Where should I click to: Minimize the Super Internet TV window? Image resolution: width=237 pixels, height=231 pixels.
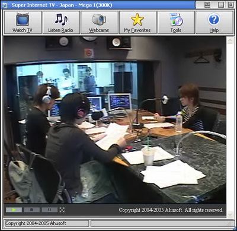tap(207, 5)
